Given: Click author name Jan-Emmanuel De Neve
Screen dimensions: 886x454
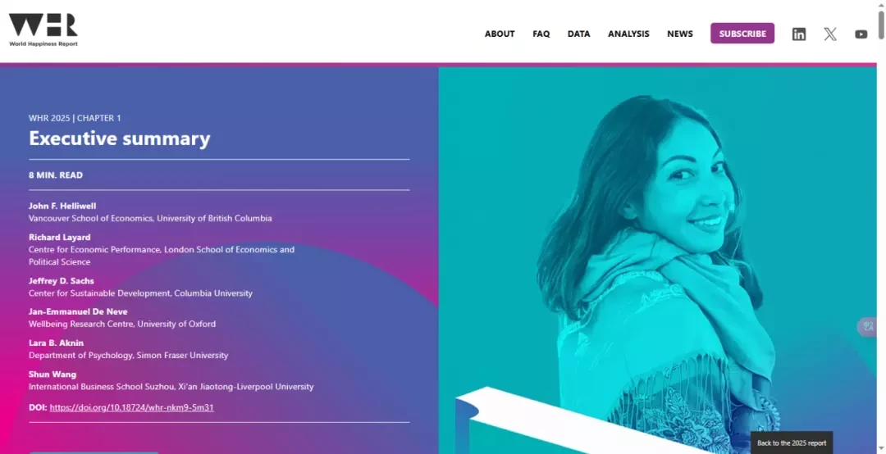Looking at the screenshot, I should click(78, 311).
